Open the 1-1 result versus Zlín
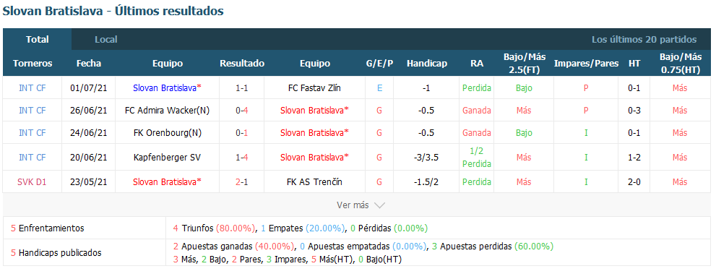Screen dimensions: 716x274 click(242, 88)
